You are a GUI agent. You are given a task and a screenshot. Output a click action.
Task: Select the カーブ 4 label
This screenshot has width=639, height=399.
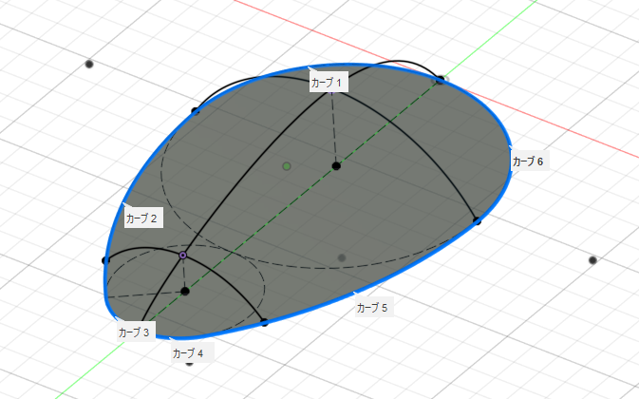coord(188,352)
